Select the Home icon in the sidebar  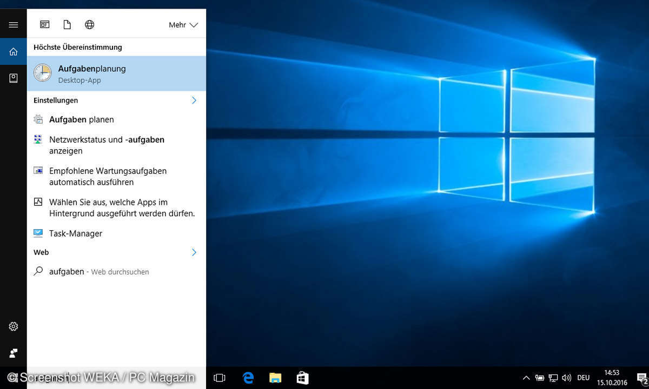(14, 52)
